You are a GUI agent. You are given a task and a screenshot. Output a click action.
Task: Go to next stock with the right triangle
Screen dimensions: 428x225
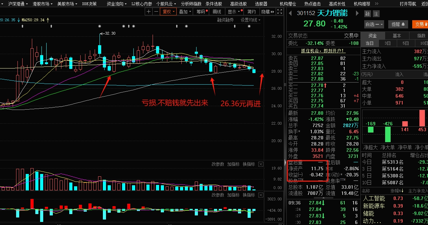357,13
